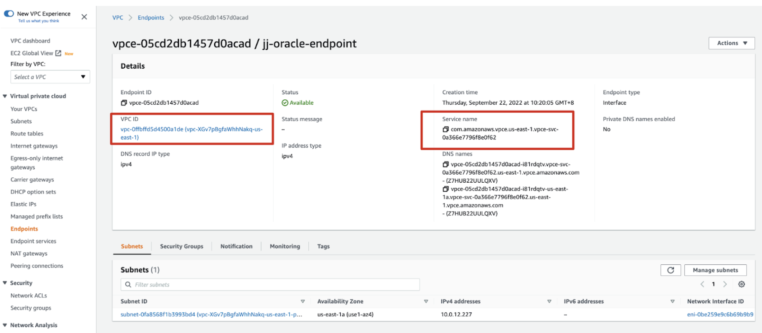Toggle the New VPC Experience switch
The image size is (762, 333).
tap(9, 14)
